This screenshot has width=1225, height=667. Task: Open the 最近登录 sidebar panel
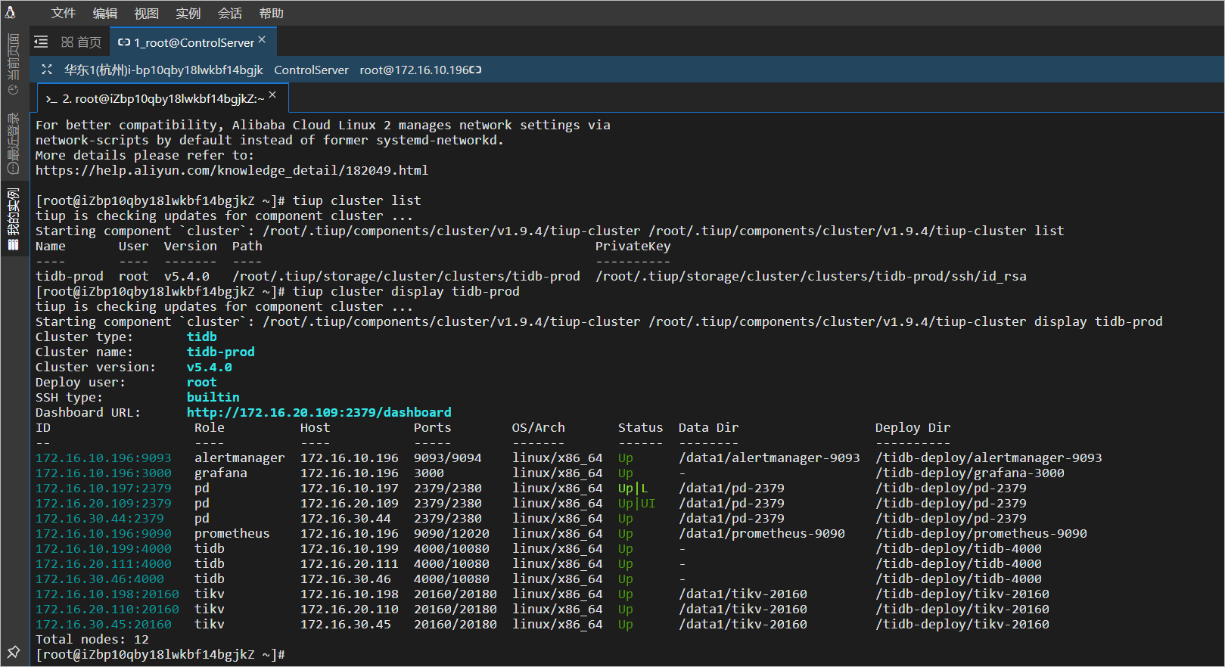[13, 144]
